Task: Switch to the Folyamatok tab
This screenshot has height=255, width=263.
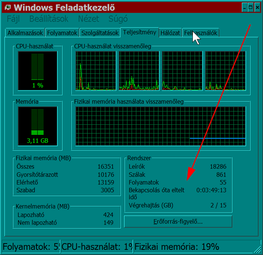Action: pyautogui.click(x=62, y=33)
